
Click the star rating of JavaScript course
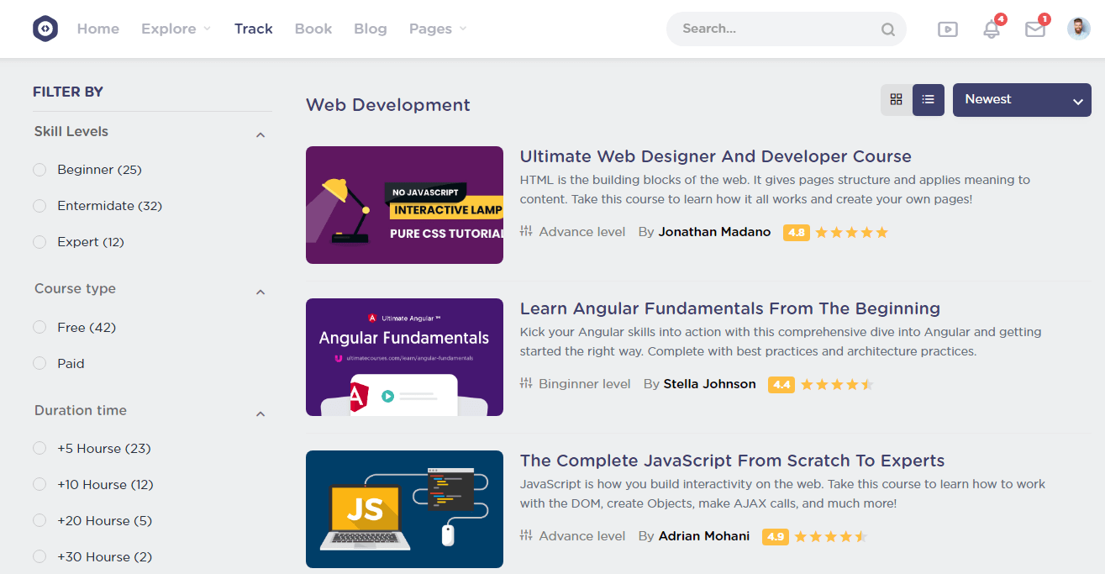(830, 536)
